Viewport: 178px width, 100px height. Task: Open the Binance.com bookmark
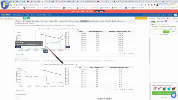coord(95,8)
